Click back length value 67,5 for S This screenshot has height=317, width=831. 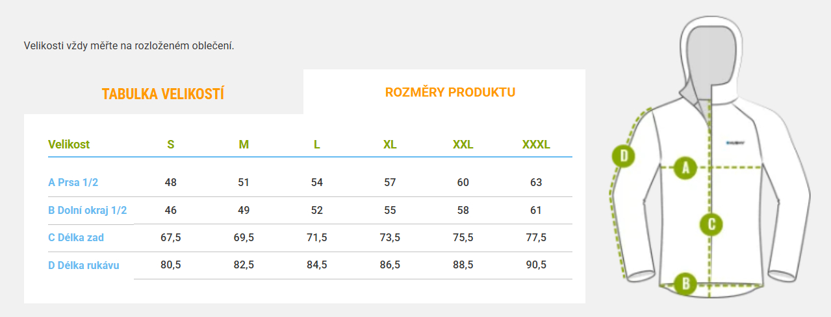(x=171, y=237)
